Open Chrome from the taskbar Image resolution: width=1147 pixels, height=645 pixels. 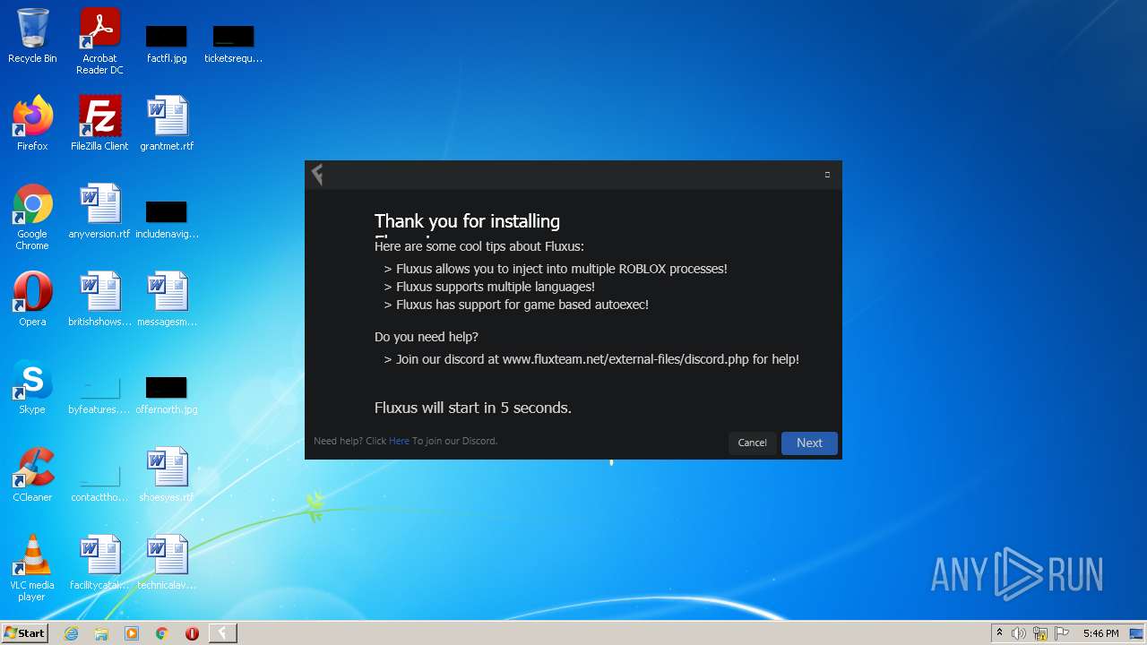click(x=162, y=633)
